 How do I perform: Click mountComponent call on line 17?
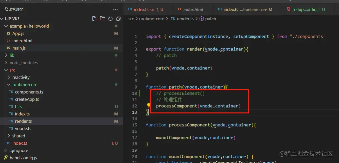point(174,138)
